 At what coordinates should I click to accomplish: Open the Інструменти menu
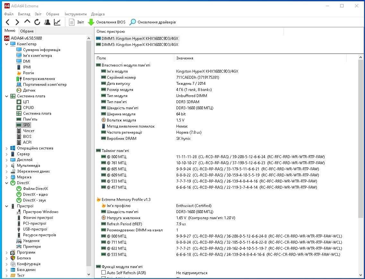(76, 14)
